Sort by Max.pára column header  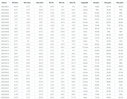[x=120, y=3]
